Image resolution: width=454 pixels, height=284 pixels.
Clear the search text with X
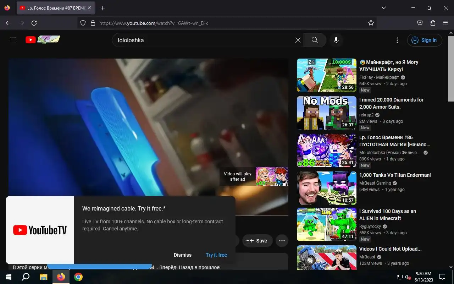pyautogui.click(x=298, y=40)
